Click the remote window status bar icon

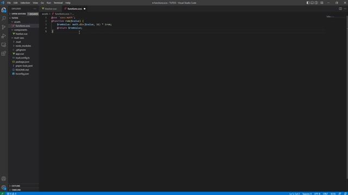(x=2, y=194)
